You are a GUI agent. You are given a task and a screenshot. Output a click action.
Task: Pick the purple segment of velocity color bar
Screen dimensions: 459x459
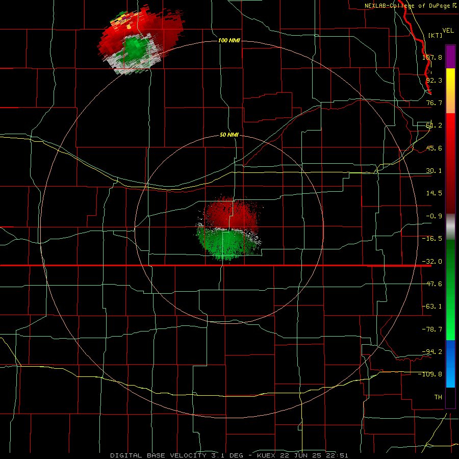coord(450,57)
